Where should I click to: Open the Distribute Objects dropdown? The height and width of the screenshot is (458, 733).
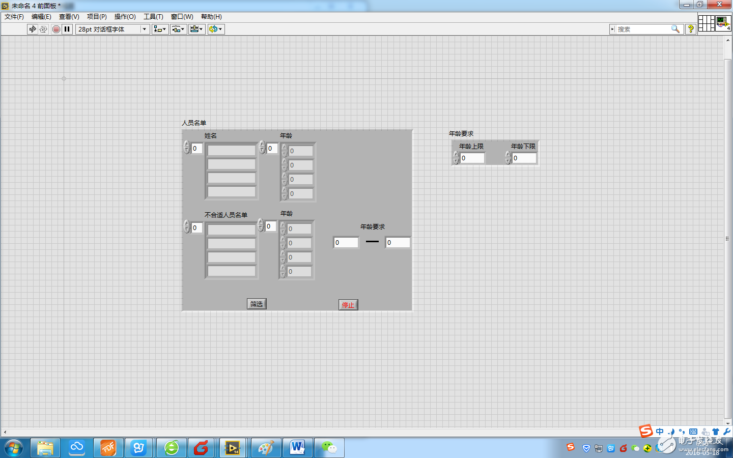click(178, 29)
